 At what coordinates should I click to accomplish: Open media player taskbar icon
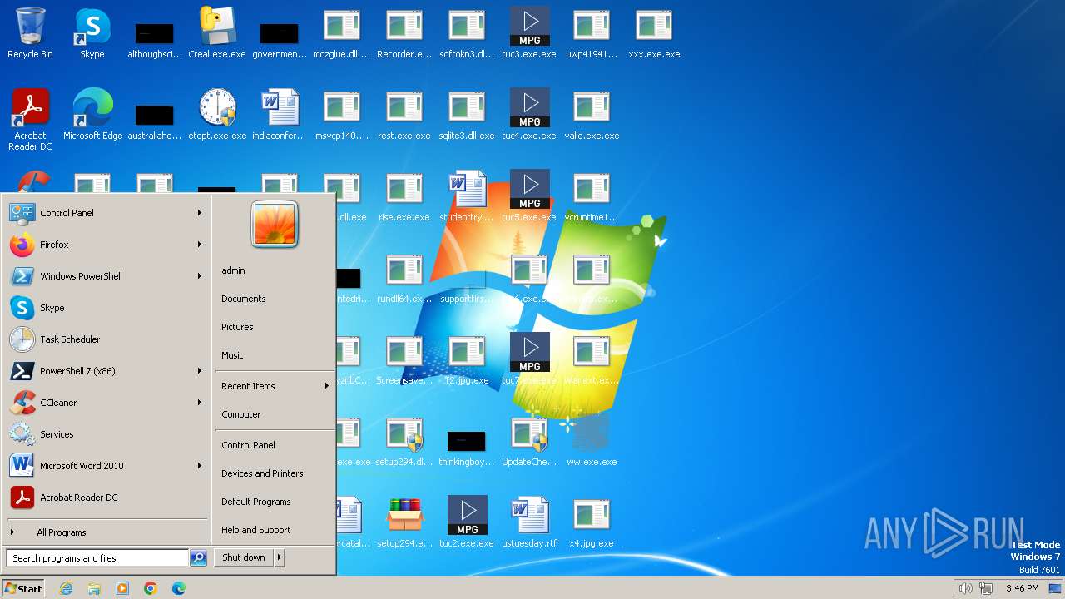tap(122, 588)
